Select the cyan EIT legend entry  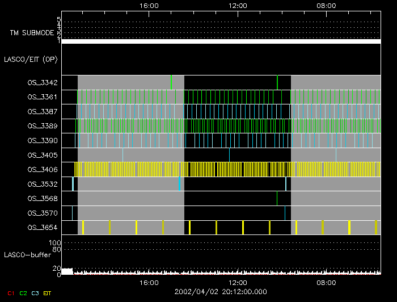48,293
